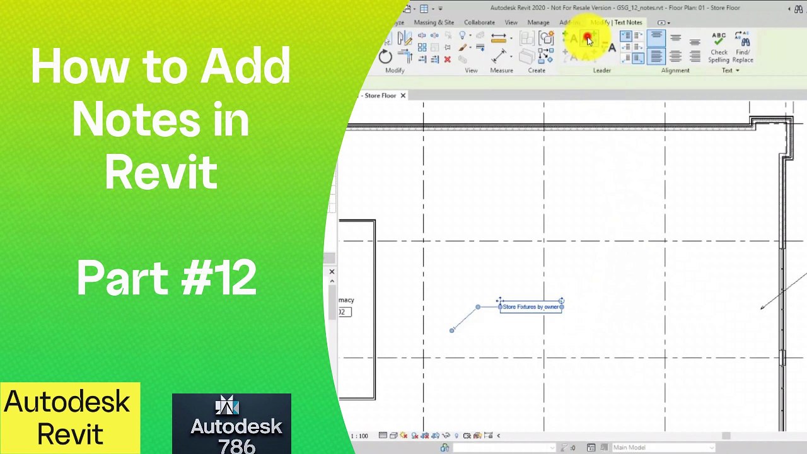Enable Align Top in Alignment panel
The height and width of the screenshot is (454, 807).
656,37
